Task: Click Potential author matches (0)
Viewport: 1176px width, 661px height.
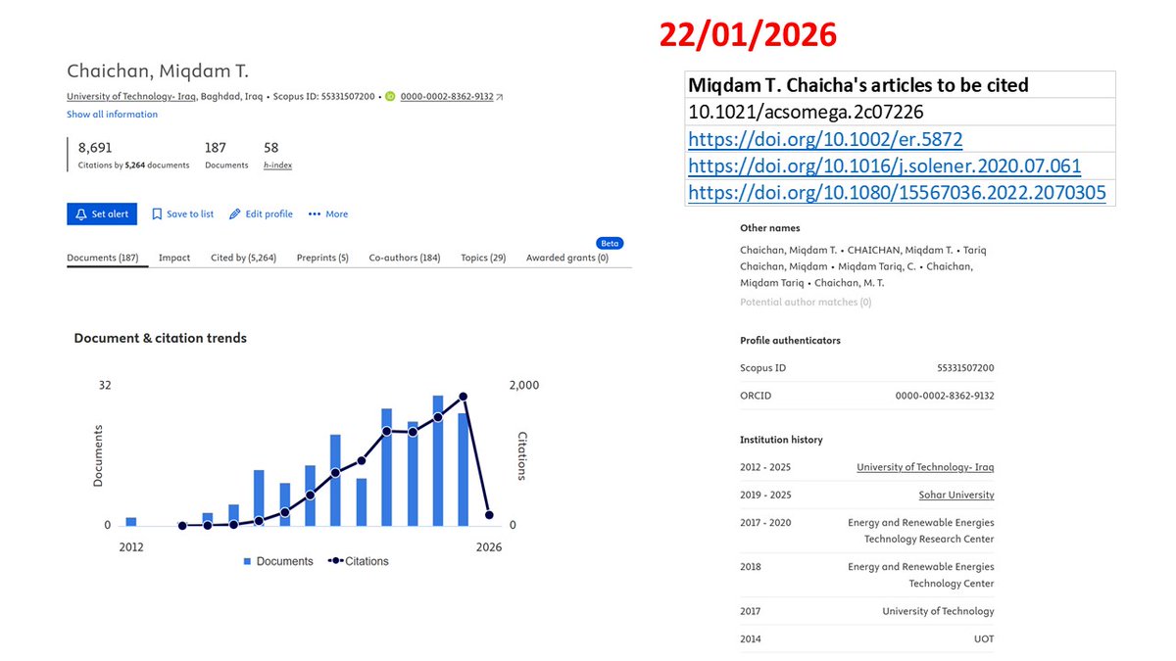Action: (x=806, y=302)
